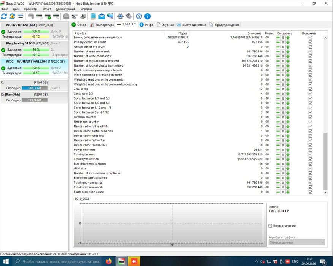Screen dimensions: 333x266
Task: Click the globe network icon
Action: (110, 16)
